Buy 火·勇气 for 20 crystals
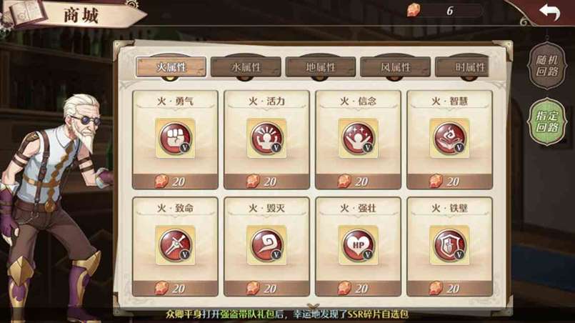This screenshot has height=323, width=575. 175,182
